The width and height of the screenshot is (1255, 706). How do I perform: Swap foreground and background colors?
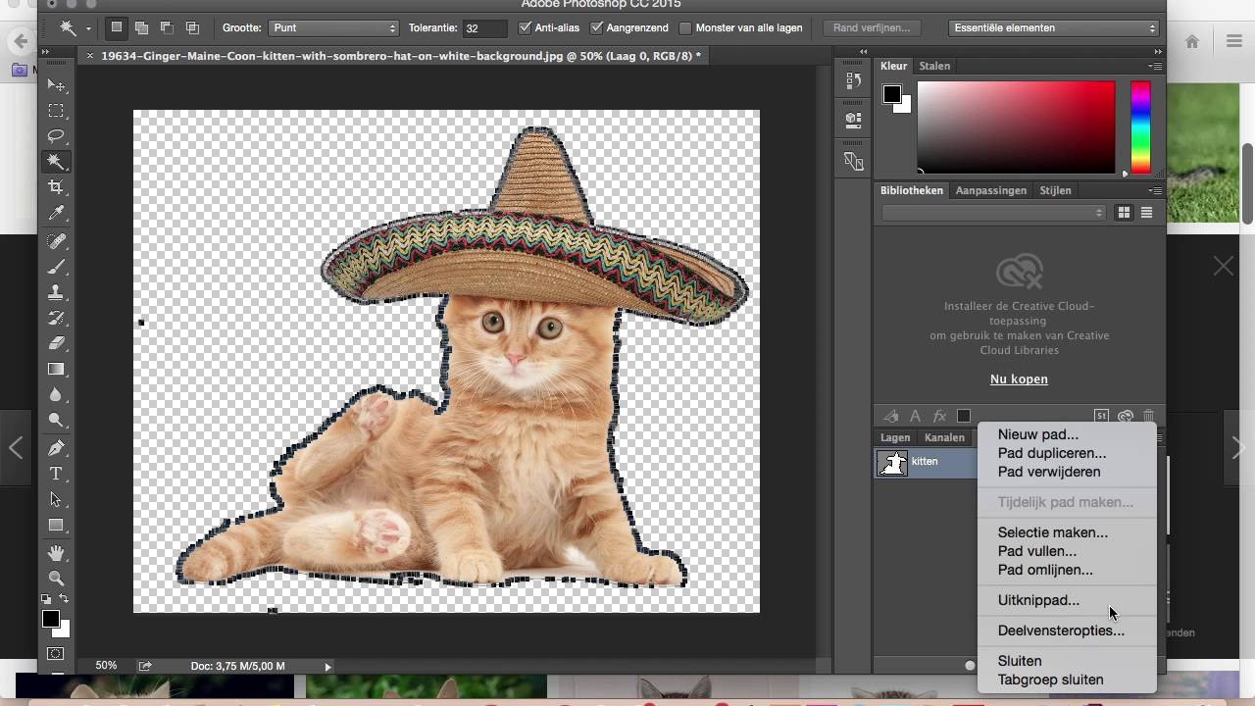pos(64,599)
